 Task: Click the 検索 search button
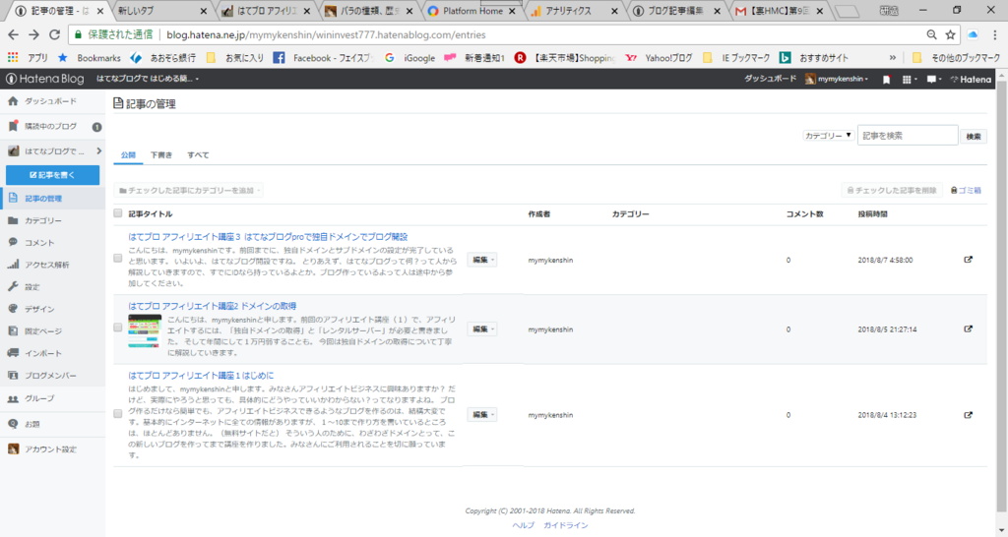tap(974, 136)
